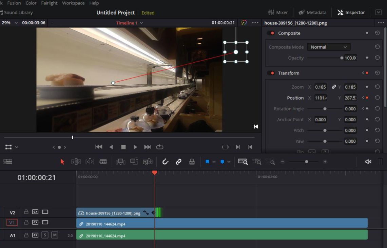Adjust the Rotation Angle slider
387x248 pixels.
325,109
